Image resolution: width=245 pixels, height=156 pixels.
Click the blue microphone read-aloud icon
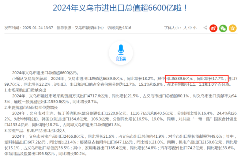[x=121, y=49]
